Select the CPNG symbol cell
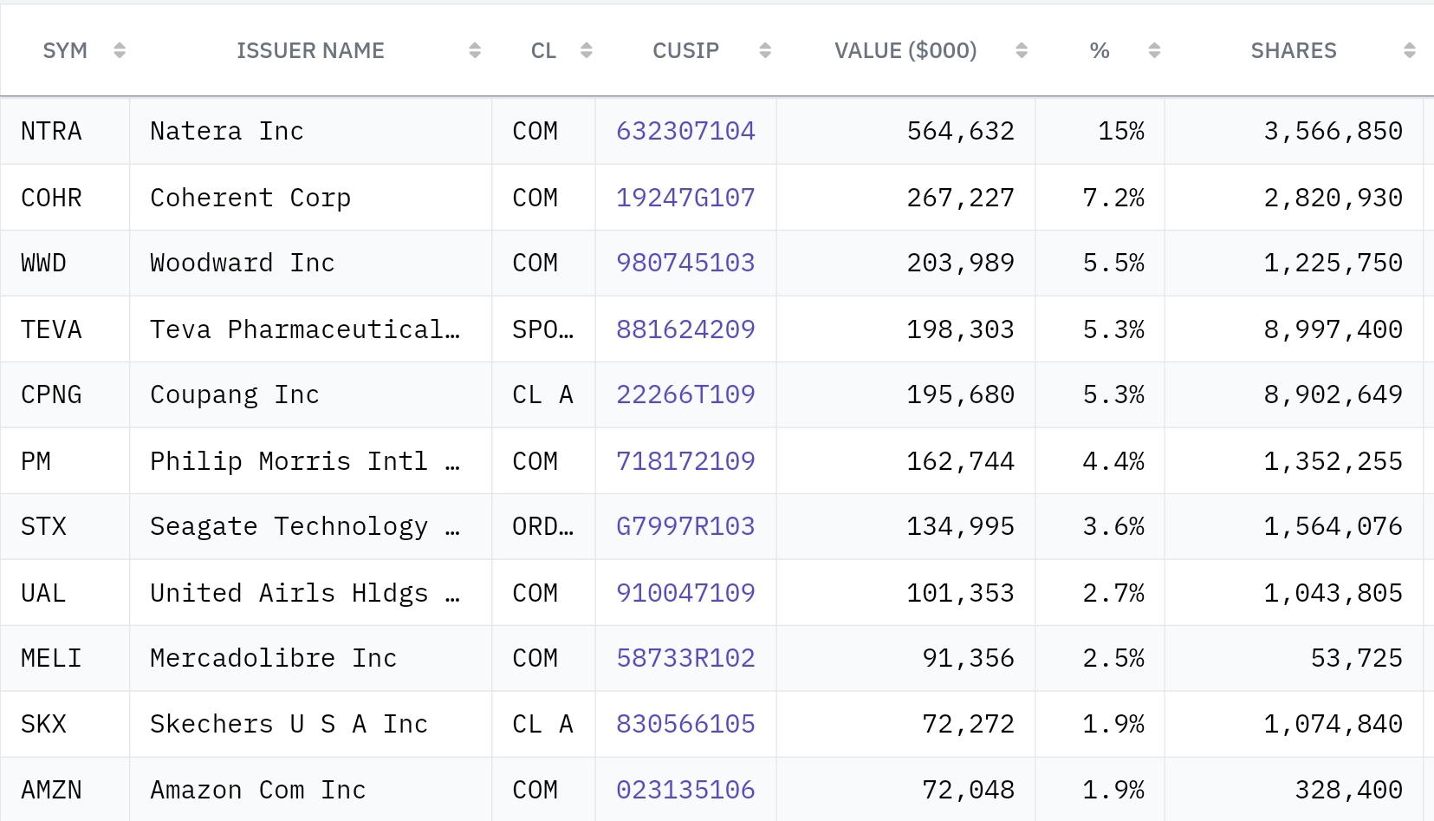 pyautogui.click(x=65, y=394)
